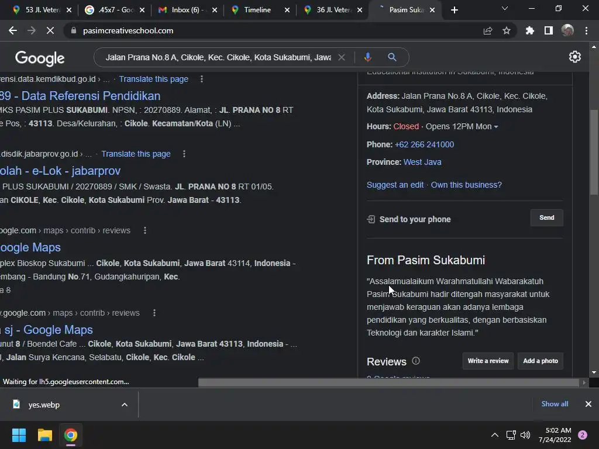The image size is (599, 449).
Task: Click Write a review button
Action: (488, 361)
